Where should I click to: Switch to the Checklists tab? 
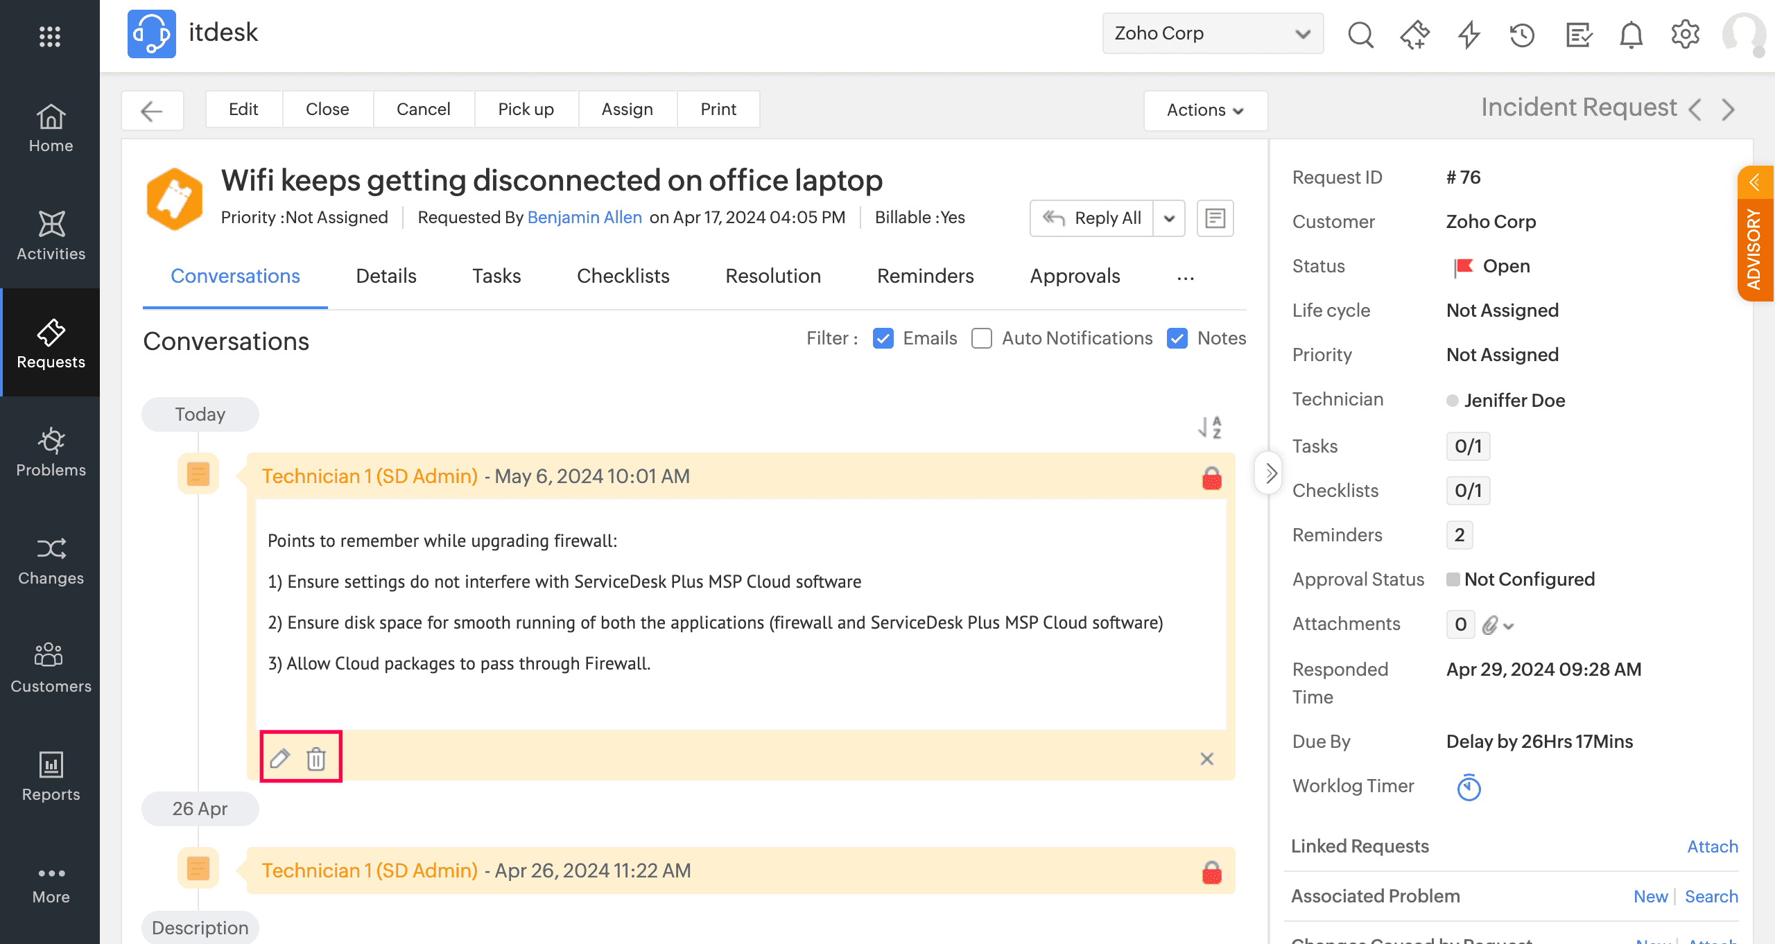click(x=623, y=276)
